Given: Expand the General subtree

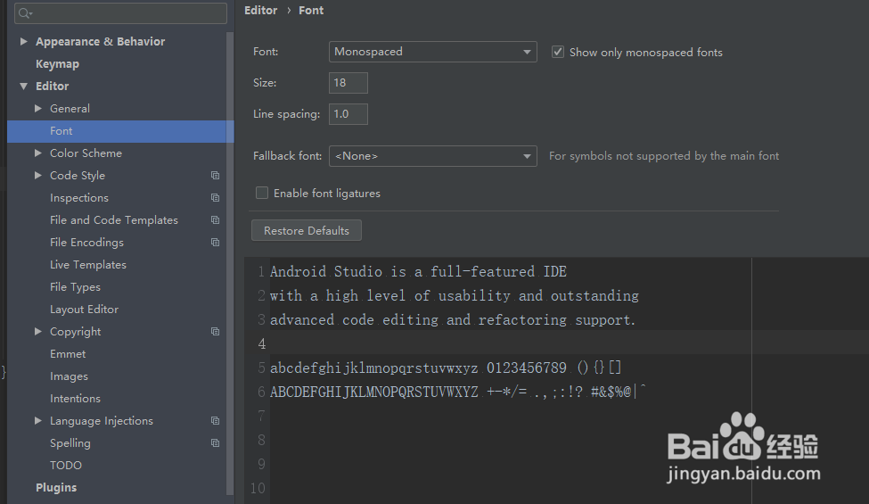Looking at the screenshot, I should tap(38, 109).
